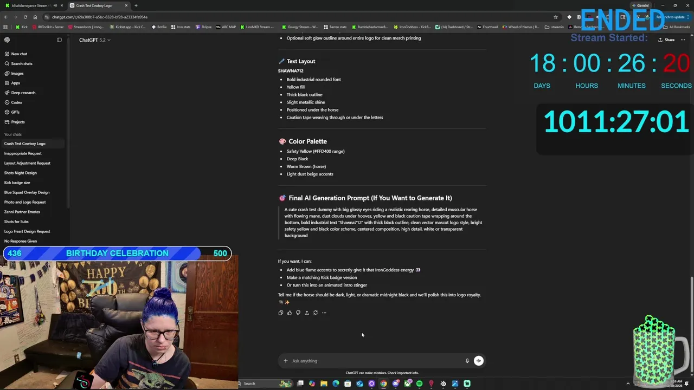This screenshot has height=390, width=694.
Task: Click the microphone dictation icon
Action: [x=467, y=361]
